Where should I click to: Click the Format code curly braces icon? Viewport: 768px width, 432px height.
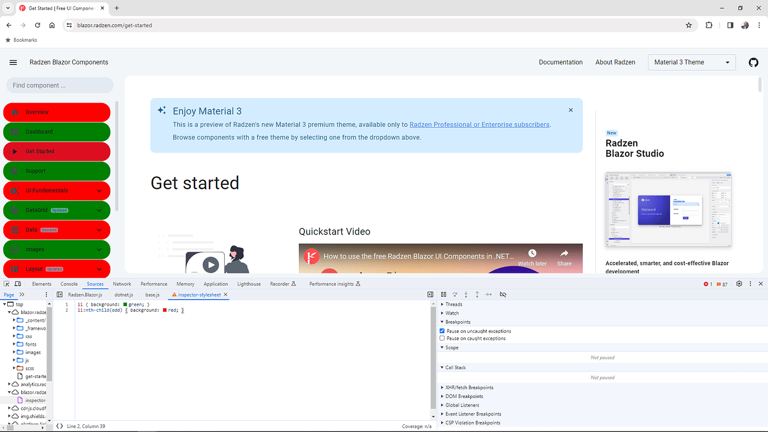point(59,426)
